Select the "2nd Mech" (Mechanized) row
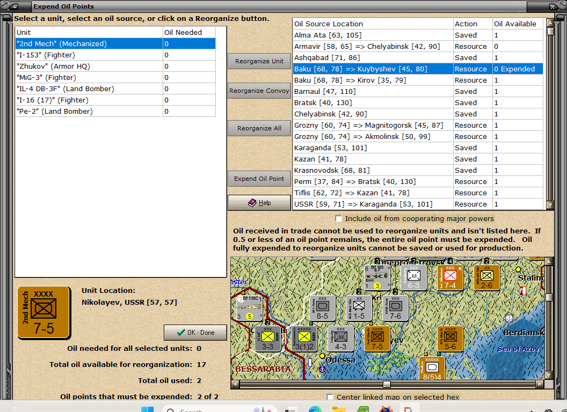The width and height of the screenshot is (567, 412). [x=115, y=44]
